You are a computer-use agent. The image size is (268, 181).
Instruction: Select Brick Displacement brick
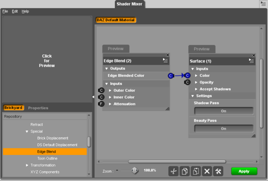tap(53, 138)
